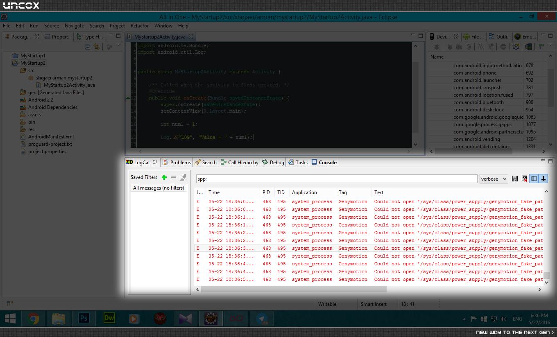This screenshot has height=337, width=557.
Task: Select the MyStartup1 project
Action: 29,56
